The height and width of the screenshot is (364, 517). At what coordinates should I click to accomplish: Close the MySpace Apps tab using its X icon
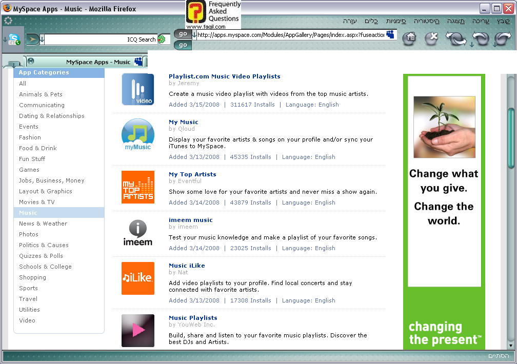(31, 61)
